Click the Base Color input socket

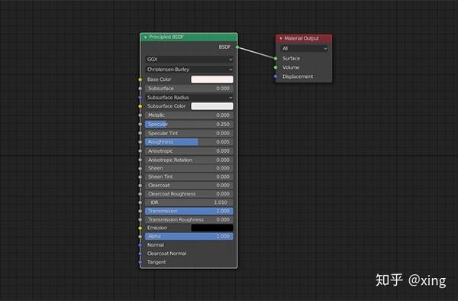coord(140,79)
